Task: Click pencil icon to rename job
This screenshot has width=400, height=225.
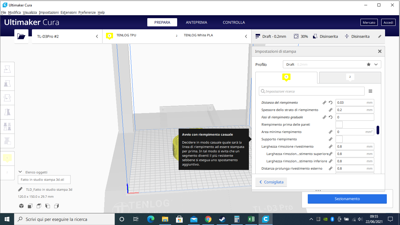Action: 20,189
